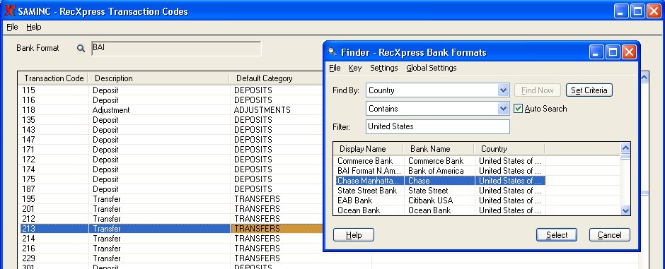Click the Display Name column header
This screenshot has height=269, width=665.
(368, 149)
